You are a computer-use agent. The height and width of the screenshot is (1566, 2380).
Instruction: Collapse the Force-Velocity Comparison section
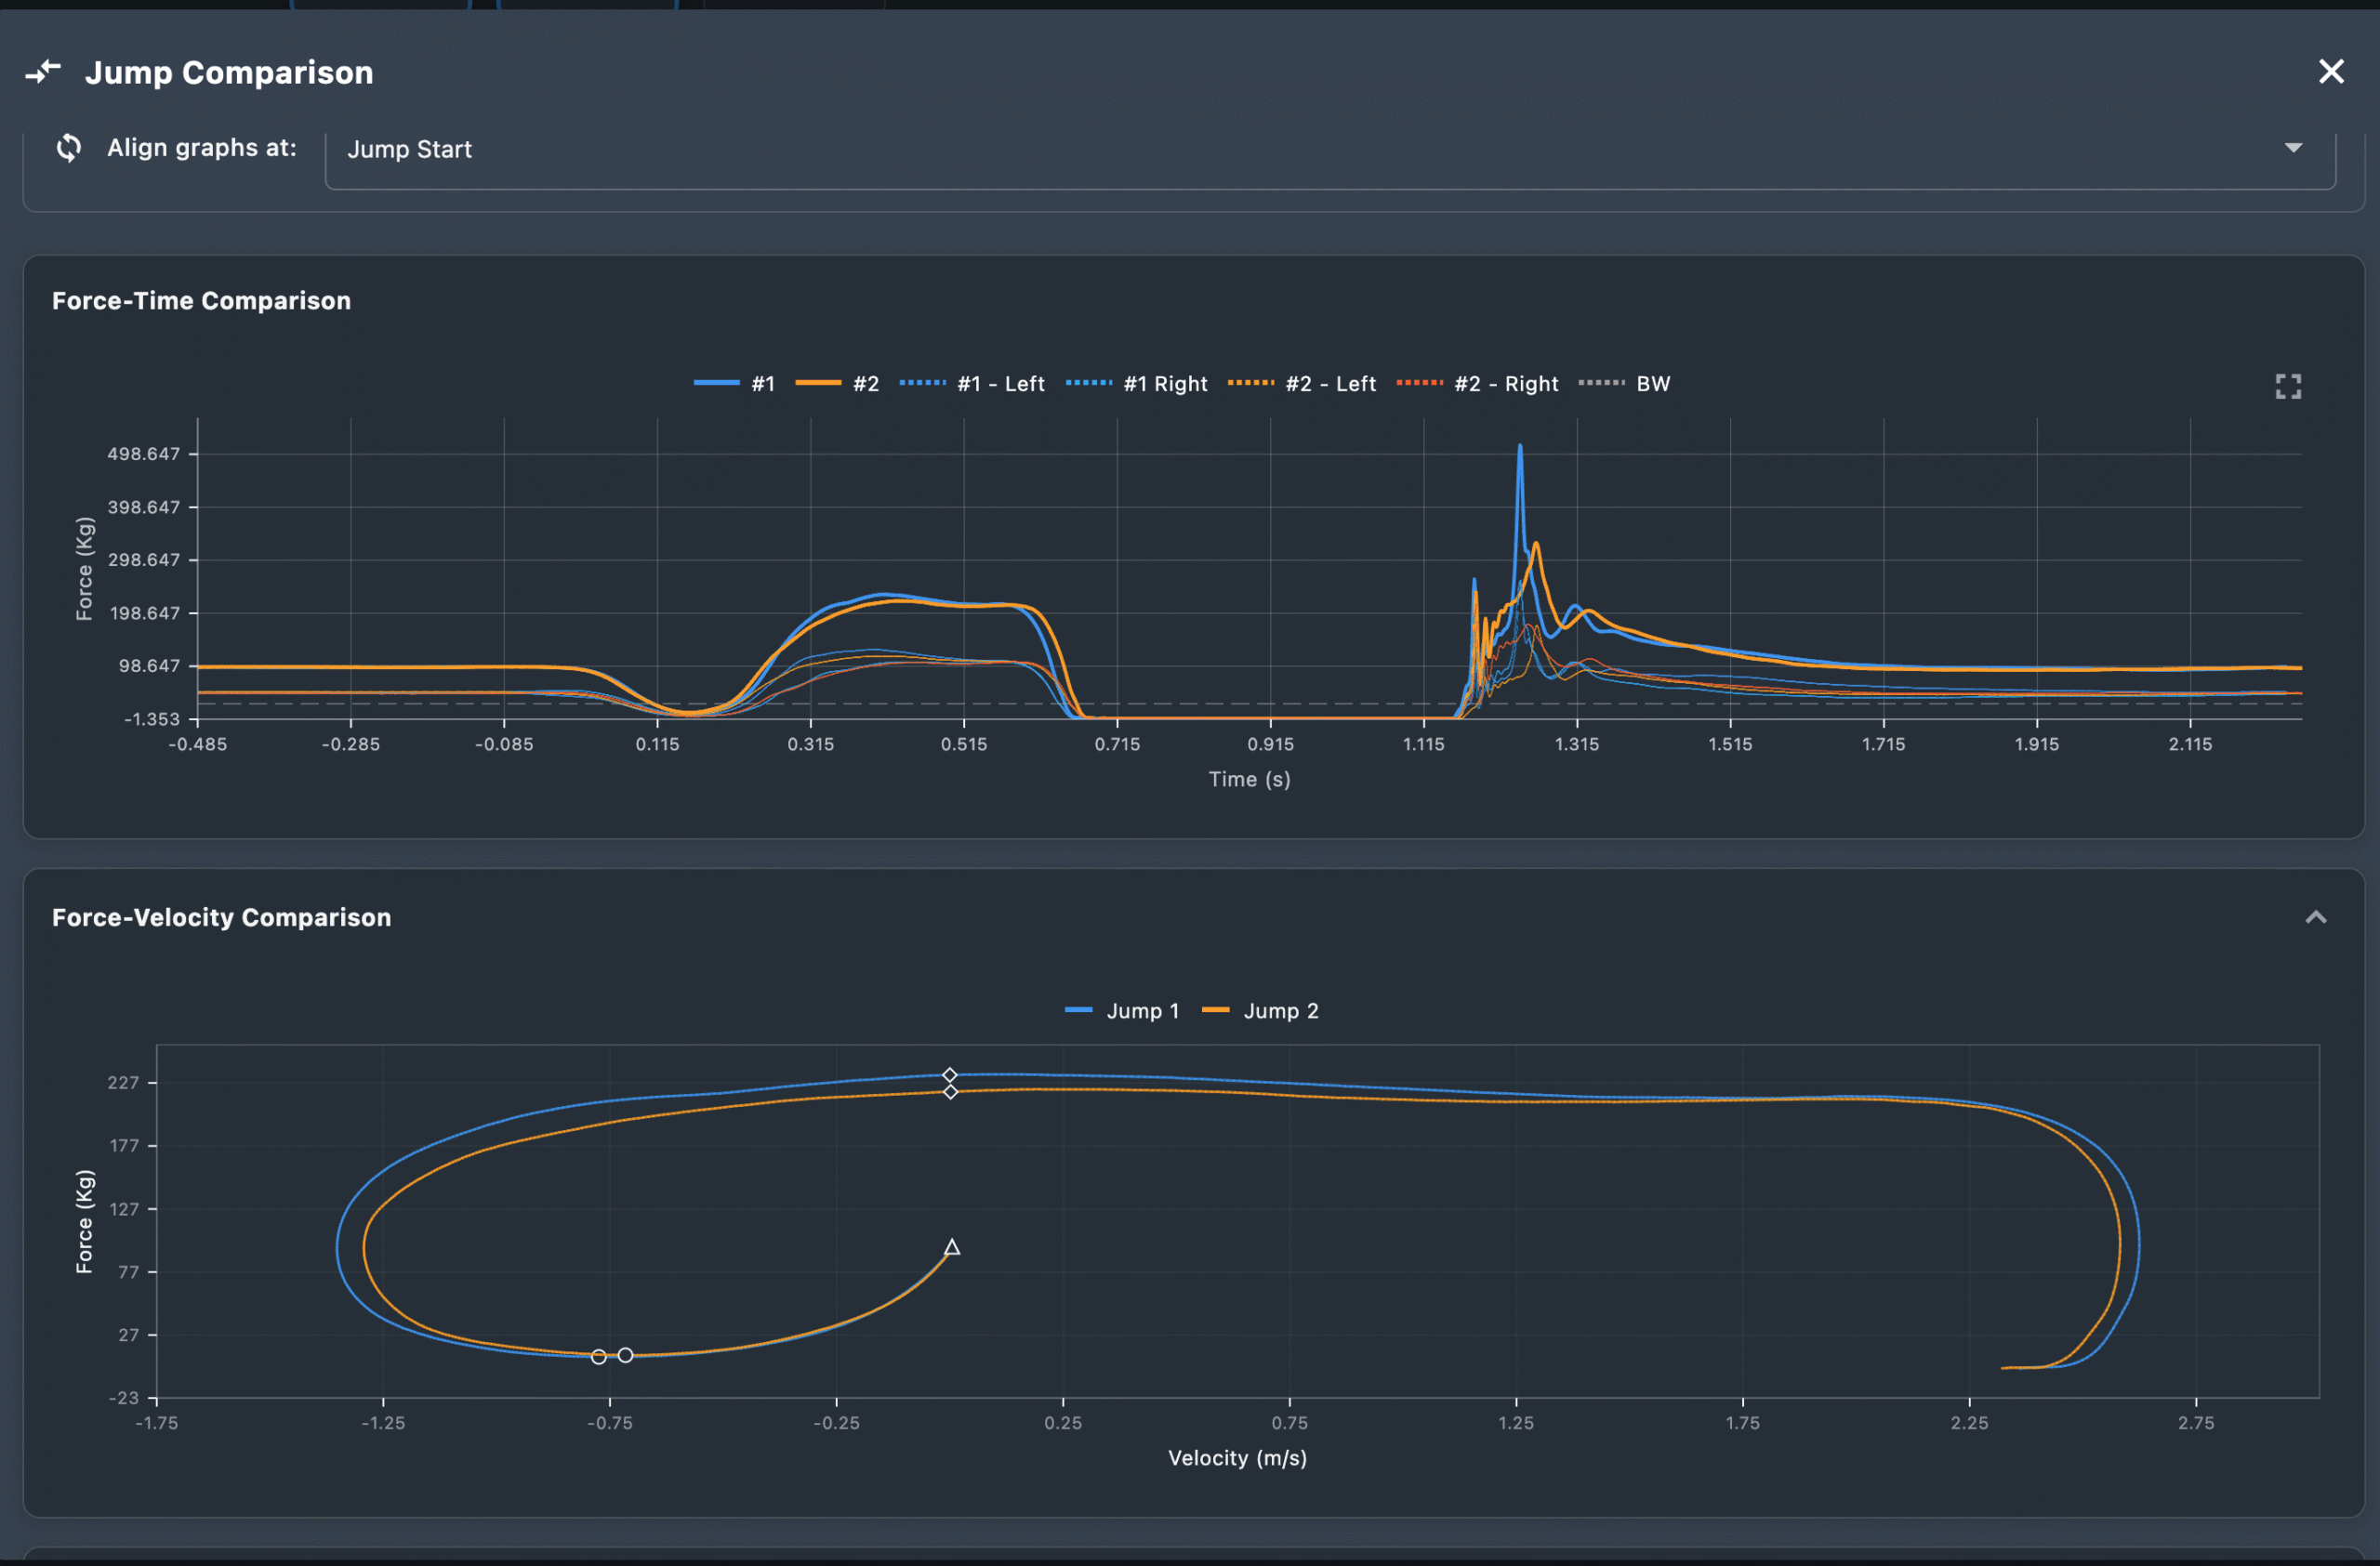pos(2315,917)
